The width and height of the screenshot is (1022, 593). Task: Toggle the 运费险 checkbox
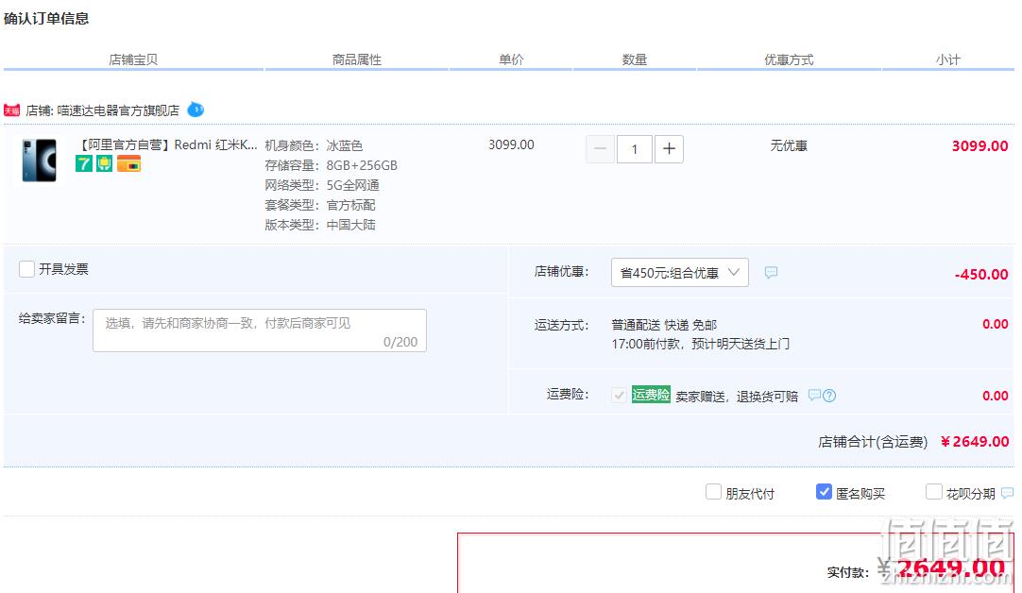619,395
